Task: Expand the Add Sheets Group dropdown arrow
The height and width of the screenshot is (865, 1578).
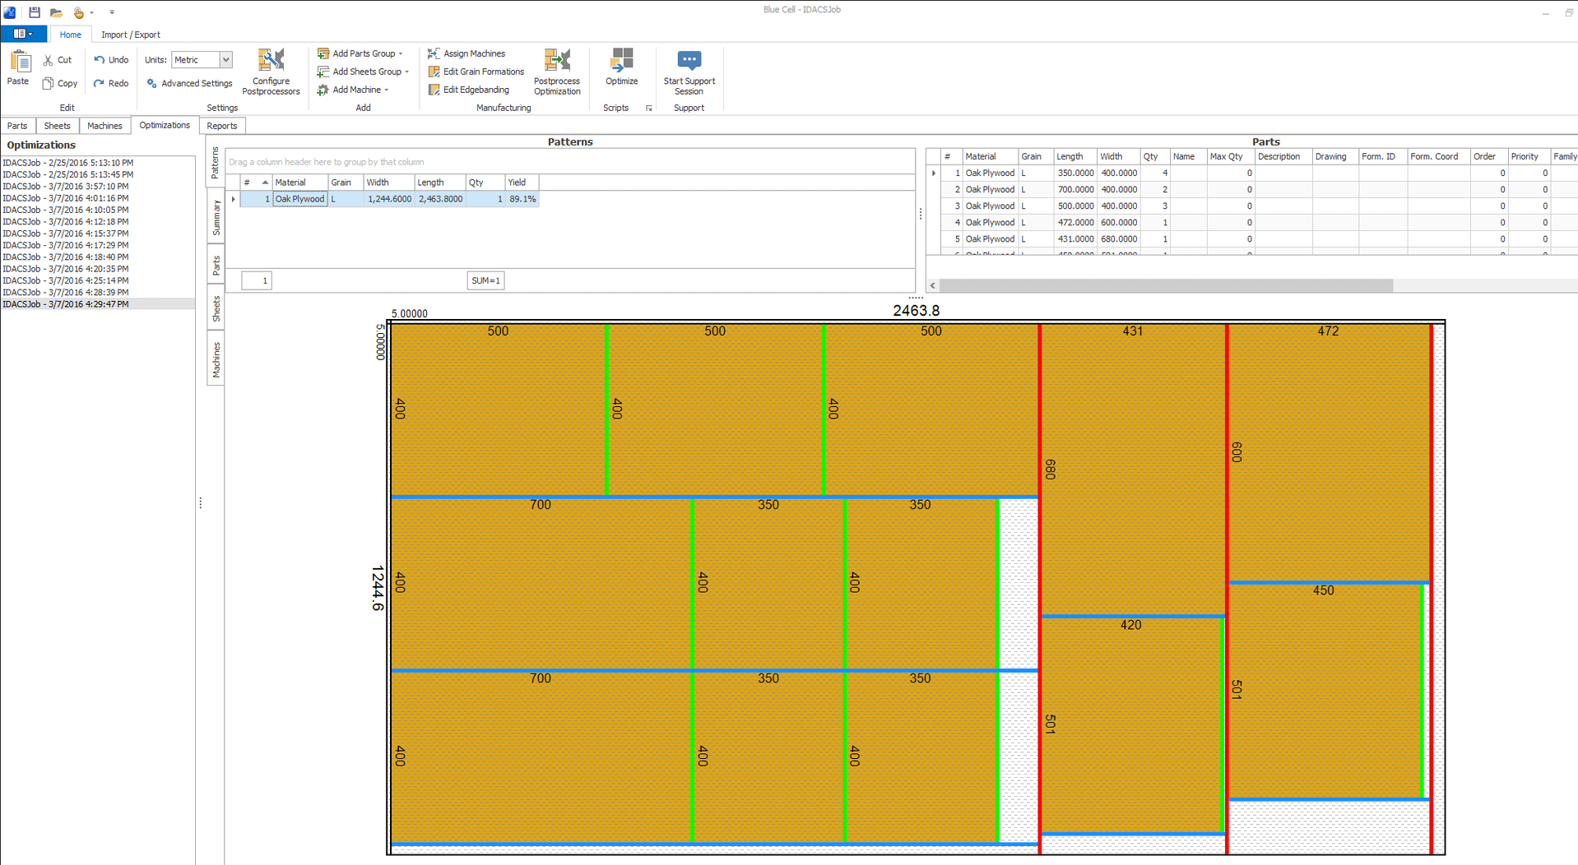Action: coord(406,72)
